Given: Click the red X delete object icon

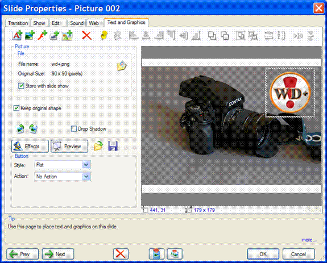Looking at the screenshot, I should (x=86, y=35).
